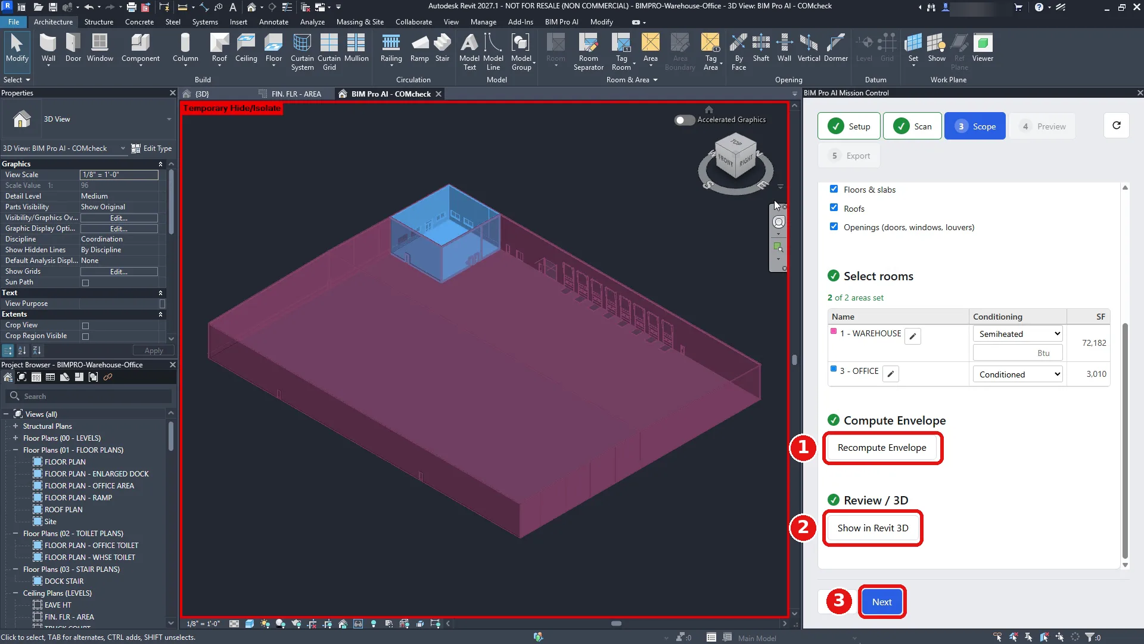Pick the Curtain System tool
The height and width of the screenshot is (644, 1144).
point(302,52)
